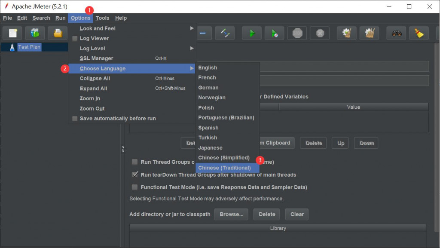Expand the Look and Feel submenu

tap(132, 28)
